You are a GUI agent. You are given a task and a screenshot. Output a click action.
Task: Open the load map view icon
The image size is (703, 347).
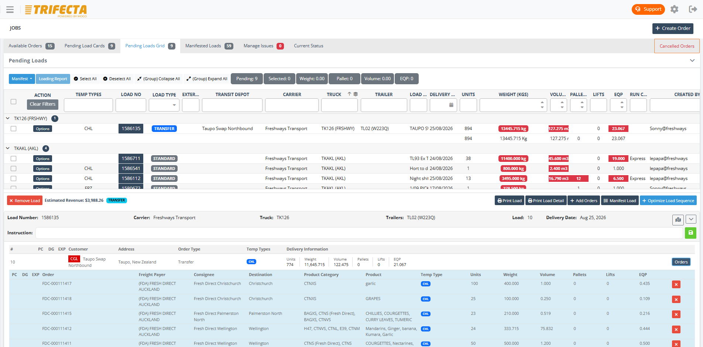678,220
